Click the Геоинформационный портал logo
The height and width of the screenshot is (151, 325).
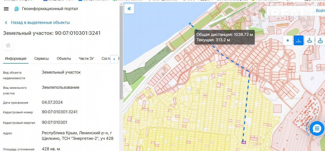coord(17,9)
